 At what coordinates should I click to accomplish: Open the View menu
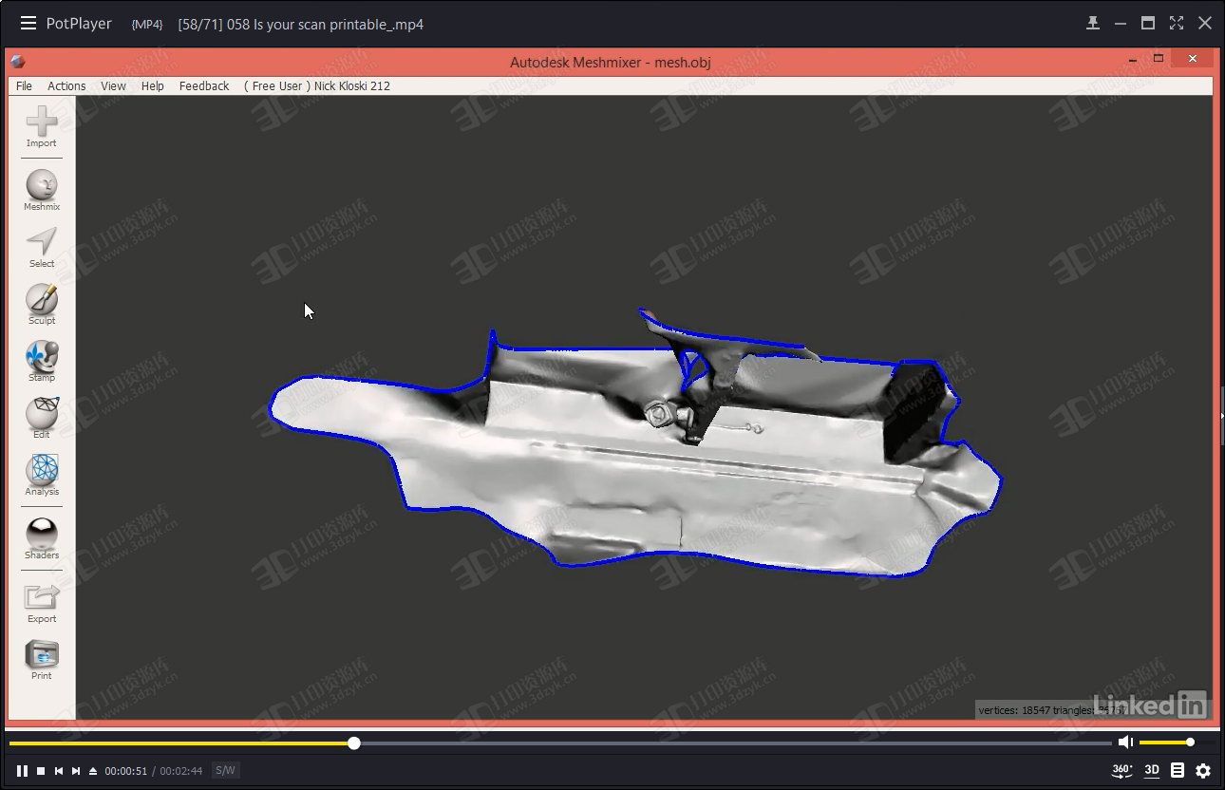[113, 85]
